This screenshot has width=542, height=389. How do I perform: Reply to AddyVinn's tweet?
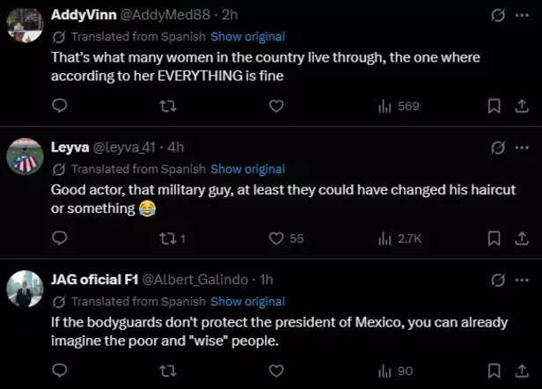(60, 106)
